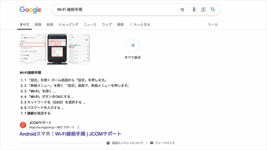This screenshot has width=267, height=150.
Task: Open the ツール options
Action: tap(213, 24)
